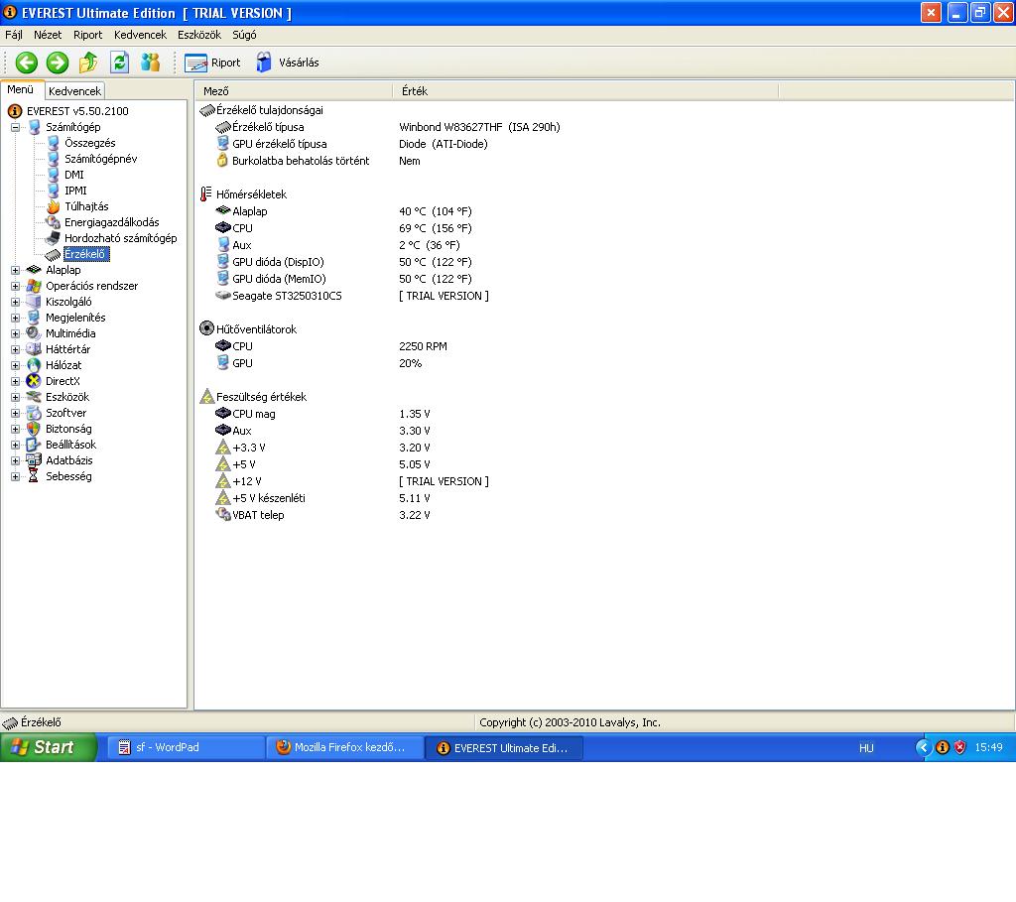Click the Beállítások tree icon

(x=33, y=445)
